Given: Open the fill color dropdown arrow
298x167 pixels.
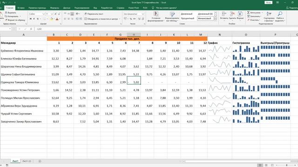Looking at the screenshot, I should [54, 19].
